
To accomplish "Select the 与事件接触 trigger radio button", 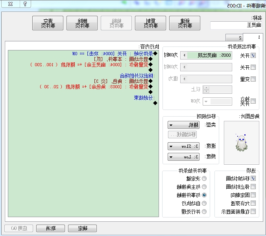I will [204, 195].
